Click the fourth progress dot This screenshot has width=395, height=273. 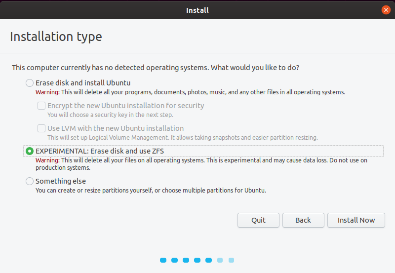197,260
